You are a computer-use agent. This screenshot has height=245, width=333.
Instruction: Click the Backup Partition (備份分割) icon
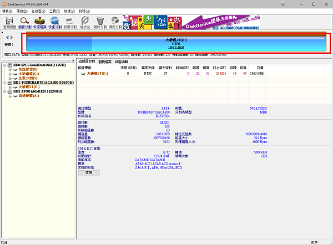pos(115,22)
